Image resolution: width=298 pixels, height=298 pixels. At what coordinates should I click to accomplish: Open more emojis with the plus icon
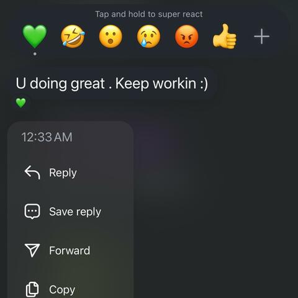(x=262, y=37)
